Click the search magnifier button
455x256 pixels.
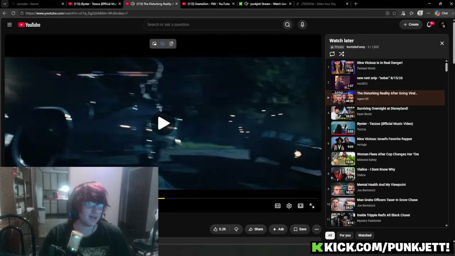click(x=287, y=25)
